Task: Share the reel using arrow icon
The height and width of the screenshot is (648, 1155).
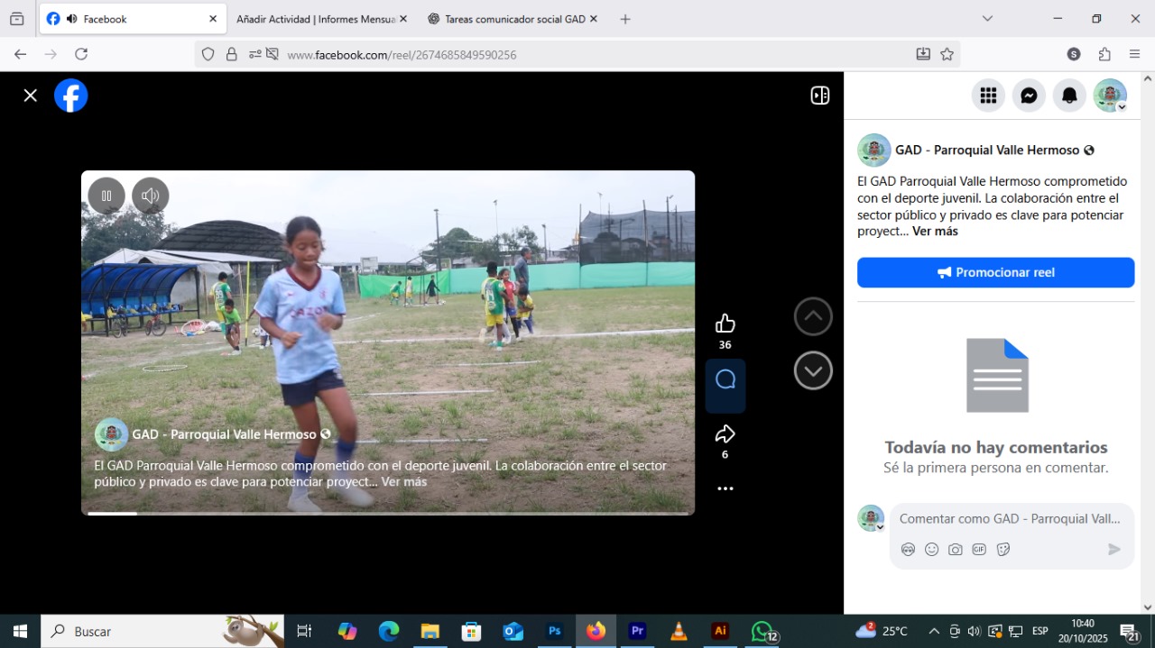Action: coord(725,434)
